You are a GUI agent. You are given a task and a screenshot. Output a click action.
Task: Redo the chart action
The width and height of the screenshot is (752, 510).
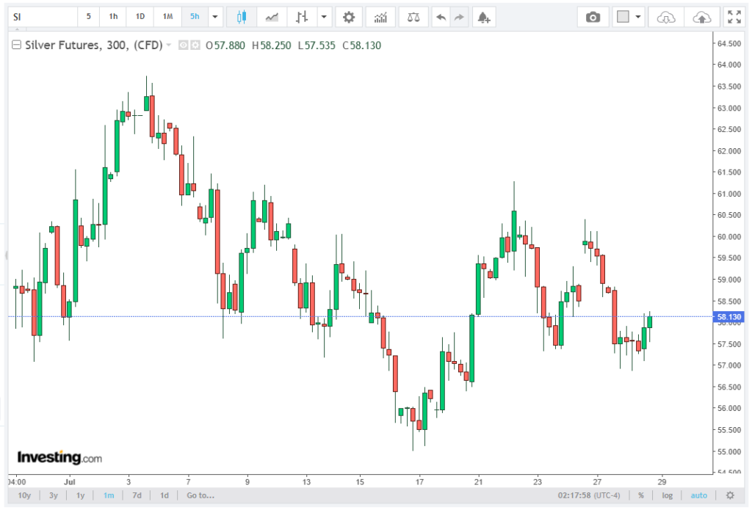pos(459,18)
